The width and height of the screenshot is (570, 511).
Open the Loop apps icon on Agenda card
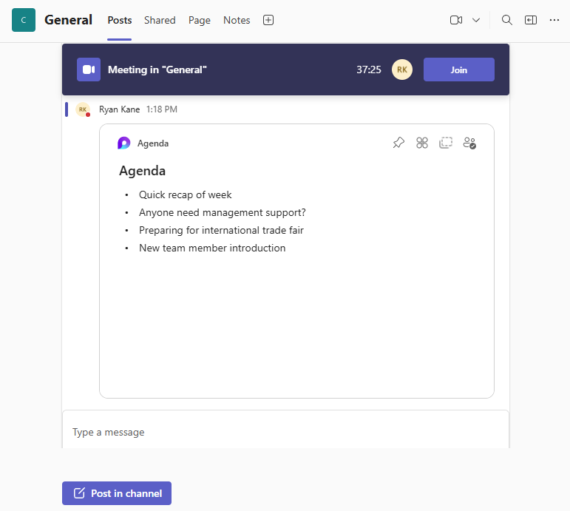[x=422, y=143]
